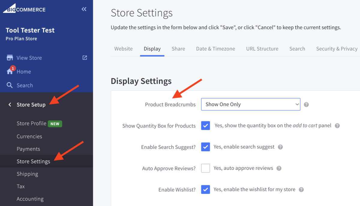Image resolution: width=360 pixels, height=206 pixels.
Task: Click the Home icon with notification badge
Action: tap(10, 72)
